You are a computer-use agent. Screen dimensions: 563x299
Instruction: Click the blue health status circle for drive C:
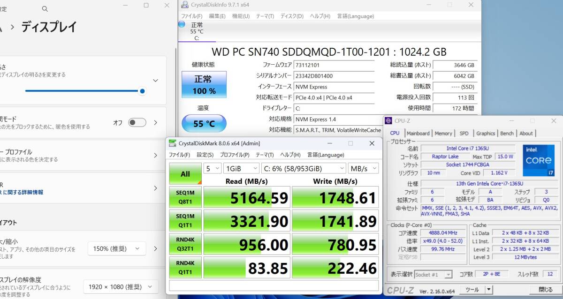click(x=182, y=24)
